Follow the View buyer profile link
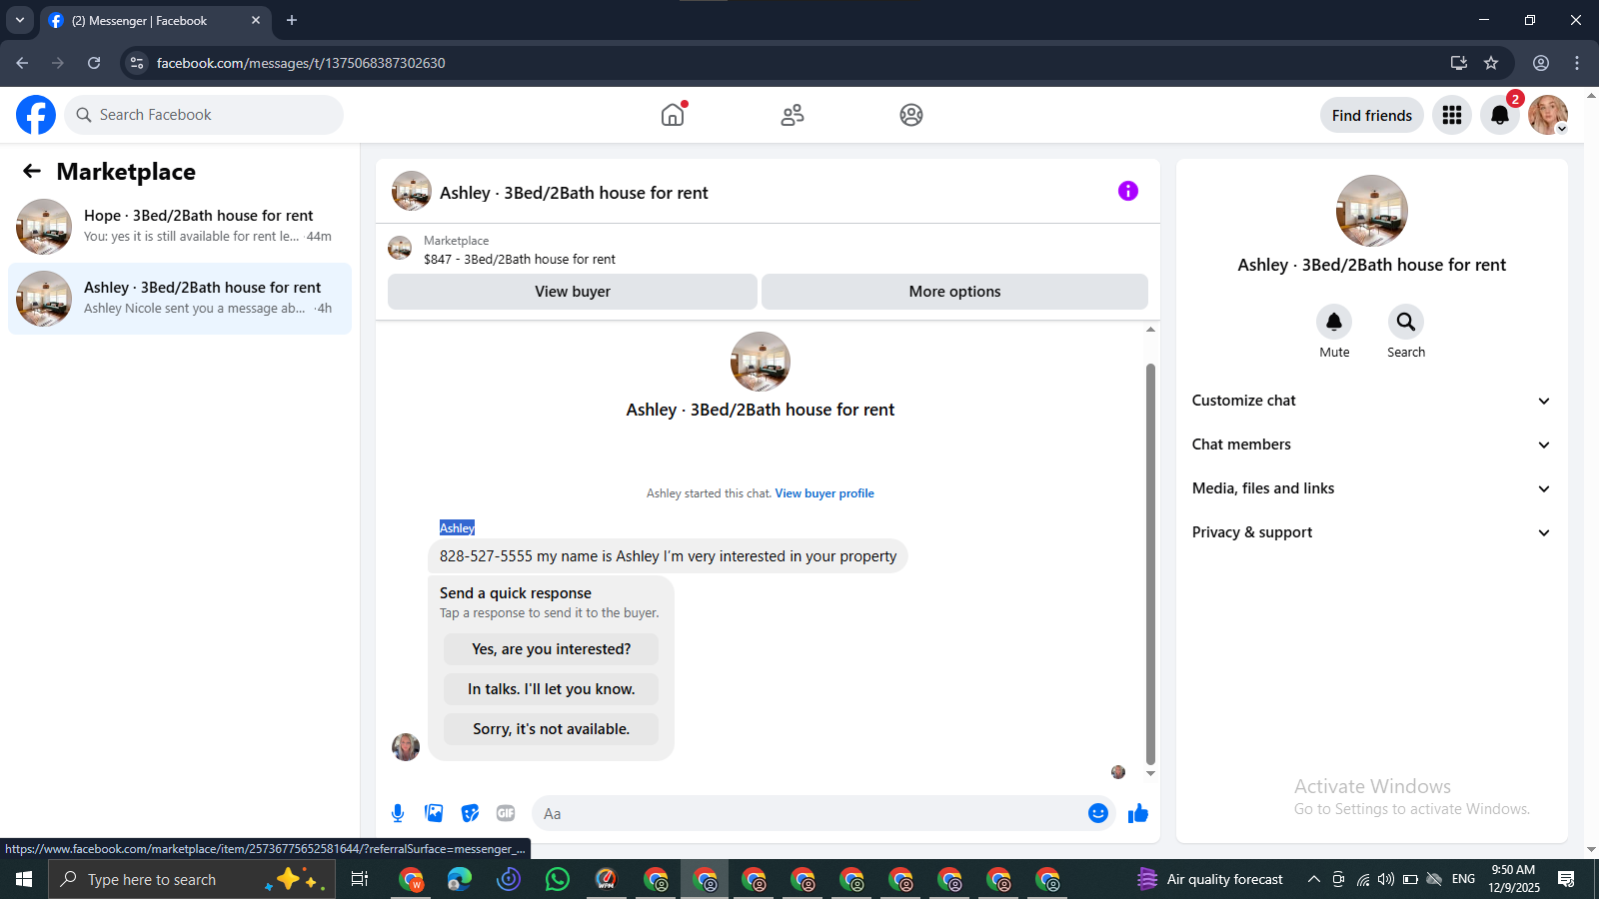This screenshot has height=899, width=1599. 824,493
